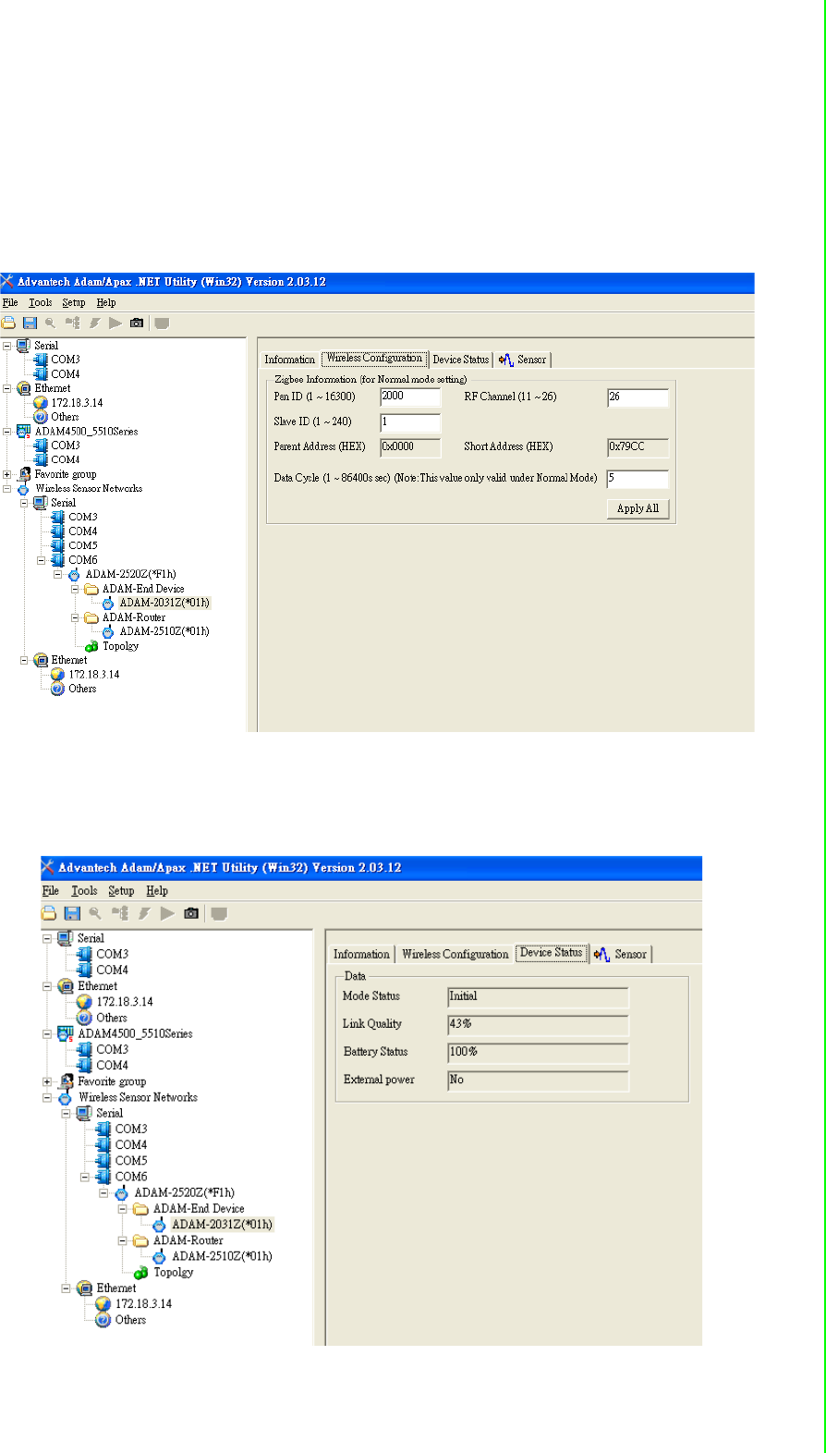Click gray shield icon in Link Quality window toolbar
This screenshot has width=826, height=1453.
click(219, 913)
